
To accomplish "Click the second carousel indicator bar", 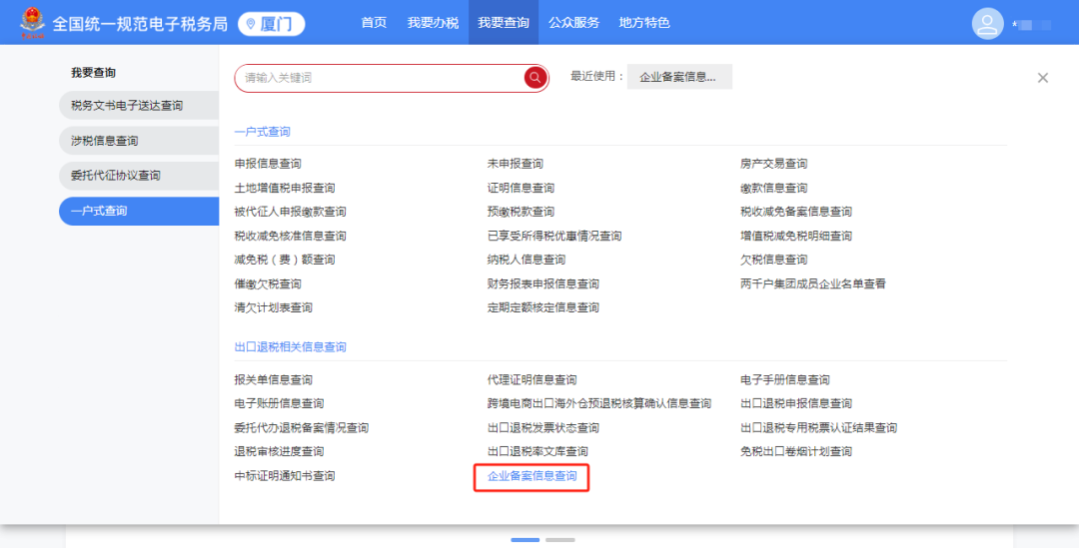I will click(560, 540).
